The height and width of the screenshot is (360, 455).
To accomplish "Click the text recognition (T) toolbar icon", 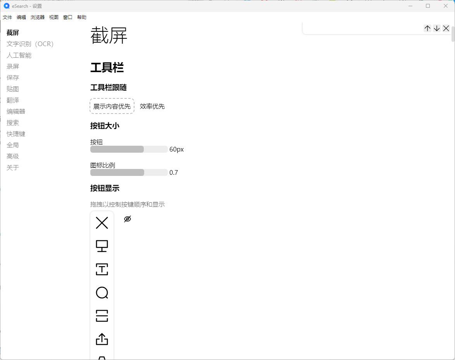I will pos(102,269).
